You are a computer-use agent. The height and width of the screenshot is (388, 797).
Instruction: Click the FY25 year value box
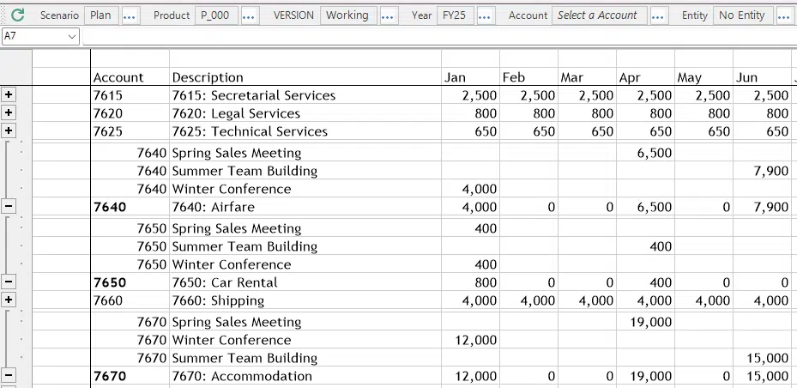click(x=455, y=15)
